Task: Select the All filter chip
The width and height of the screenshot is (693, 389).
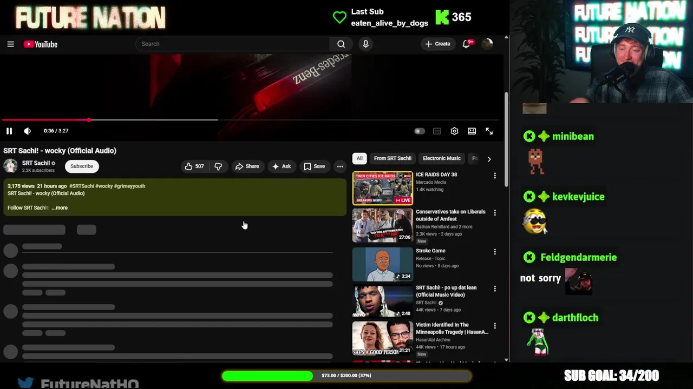Action: (359, 158)
